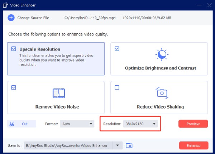
Task: Open the Format dropdown set to Auto
Action: (77, 124)
